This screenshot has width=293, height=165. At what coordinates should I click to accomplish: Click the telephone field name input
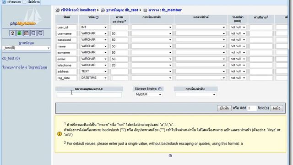67,65
